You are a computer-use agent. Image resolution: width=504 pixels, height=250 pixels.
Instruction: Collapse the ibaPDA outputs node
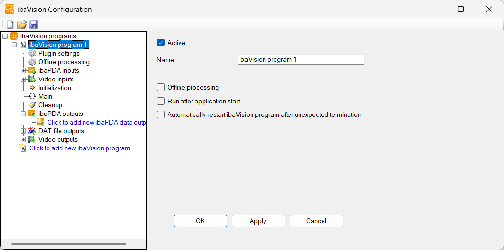click(x=23, y=114)
